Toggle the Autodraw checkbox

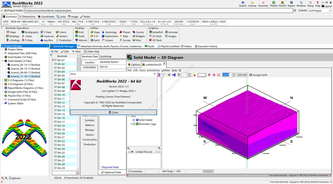[130, 171]
